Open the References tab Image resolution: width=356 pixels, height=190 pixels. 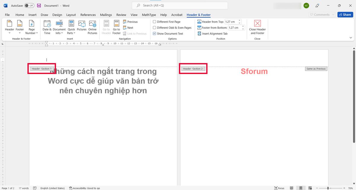tap(88, 15)
